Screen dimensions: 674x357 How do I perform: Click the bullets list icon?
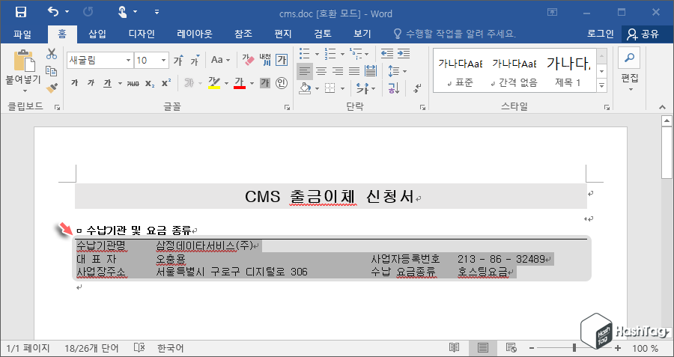coord(305,54)
